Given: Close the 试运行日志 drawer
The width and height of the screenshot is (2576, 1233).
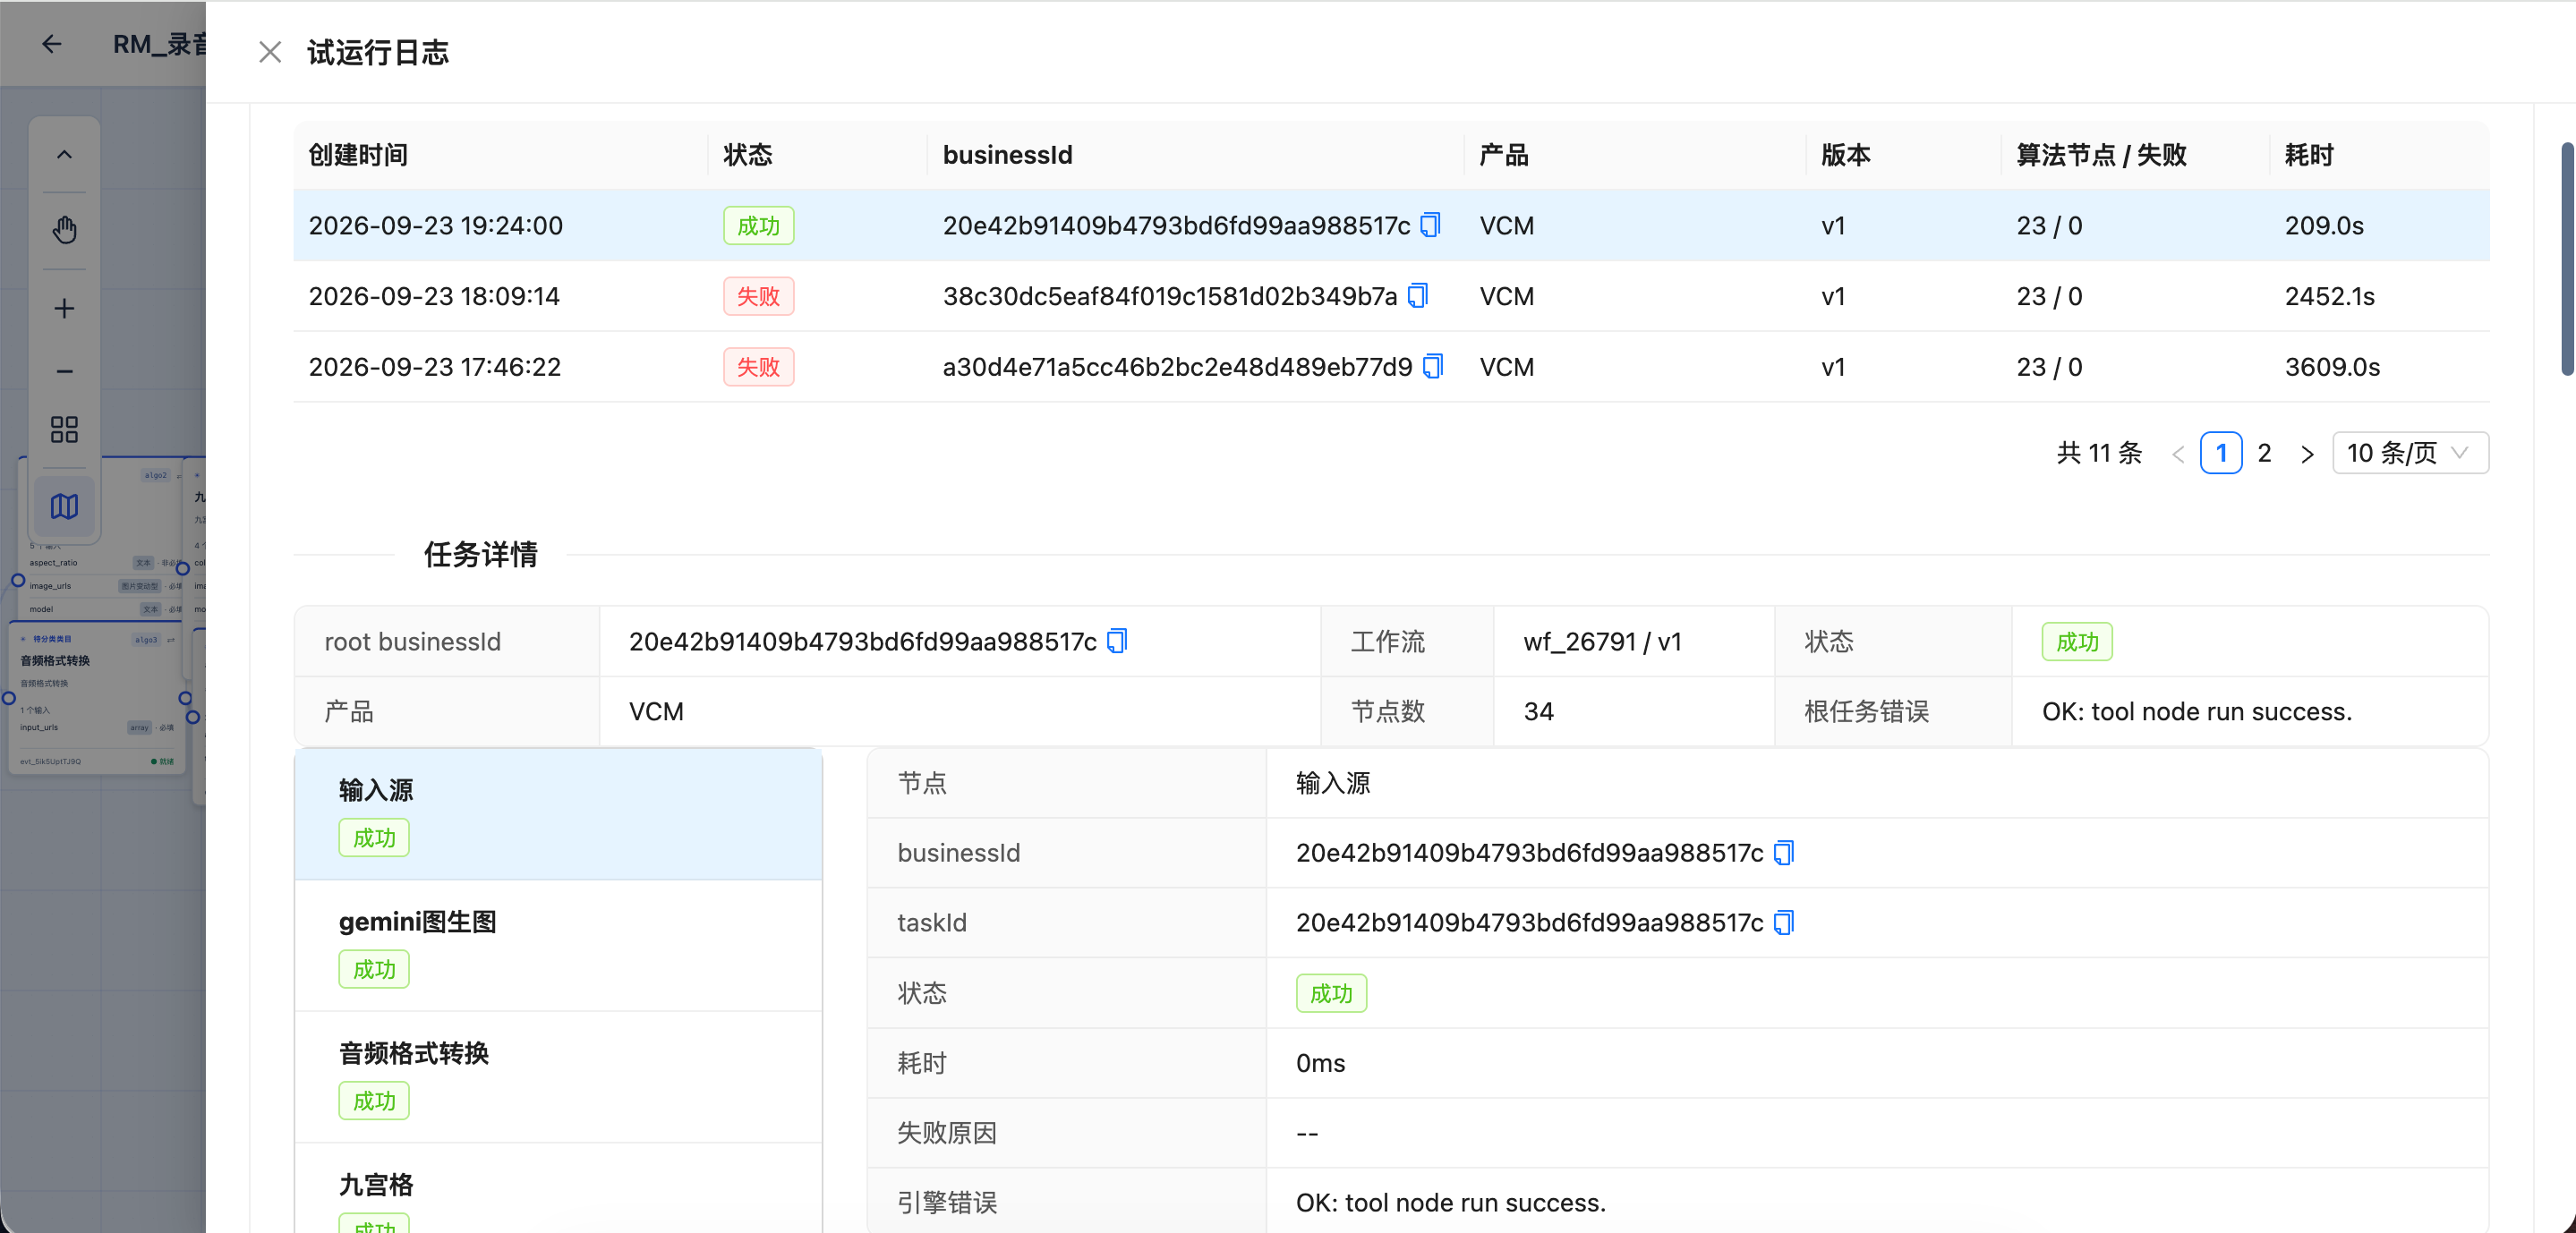Looking at the screenshot, I should point(269,52).
